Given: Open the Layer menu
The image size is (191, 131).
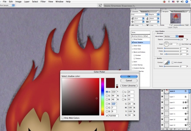Looking at the screenshot, I should click(x=27, y=2).
